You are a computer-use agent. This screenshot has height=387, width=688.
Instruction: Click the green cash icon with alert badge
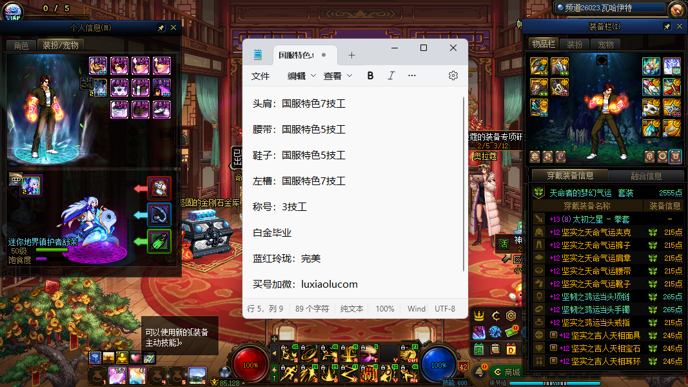[x=512, y=332]
